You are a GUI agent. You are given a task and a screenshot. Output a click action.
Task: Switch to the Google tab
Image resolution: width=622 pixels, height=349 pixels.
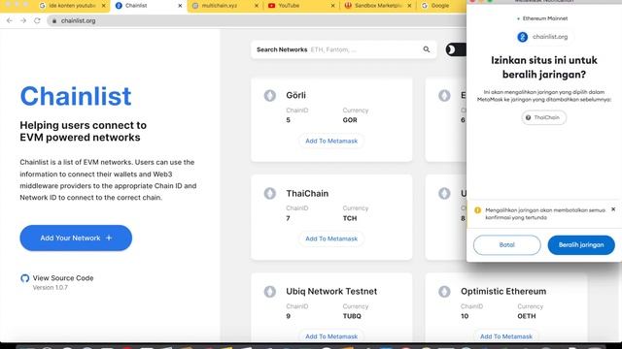[x=440, y=6]
